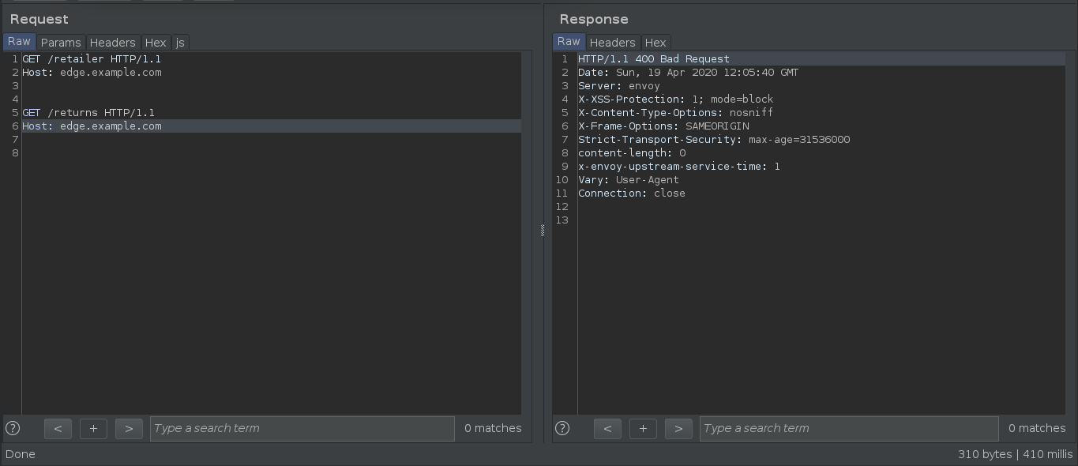The width and height of the screenshot is (1078, 466).
Task: Switch to the Request Headers tab
Action: [112, 43]
